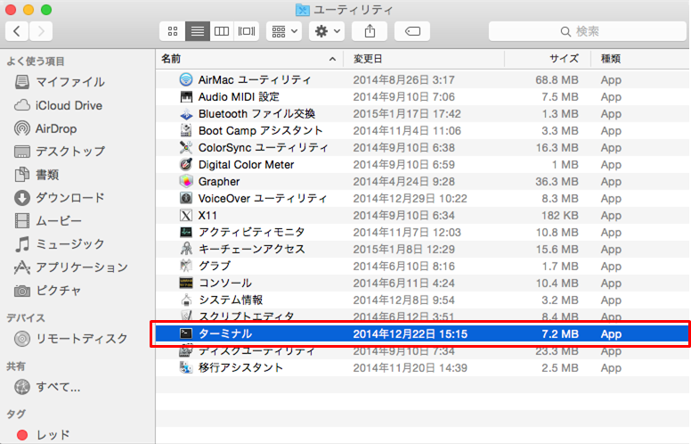Select VoiceOver ユーティリティ app icon

point(186,198)
